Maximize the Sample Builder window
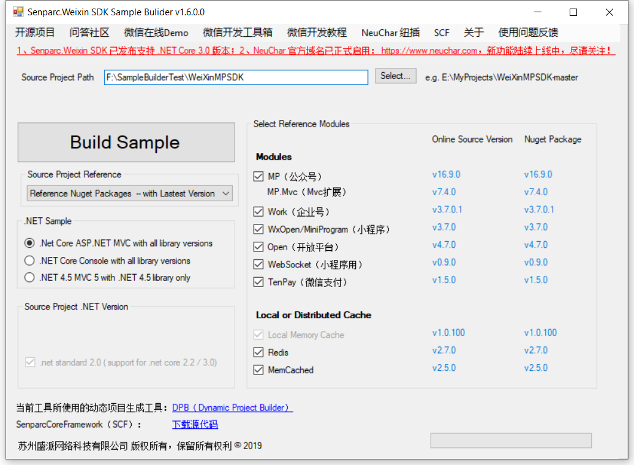Image resolution: width=634 pixels, height=465 pixels. [x=573, y=12]
